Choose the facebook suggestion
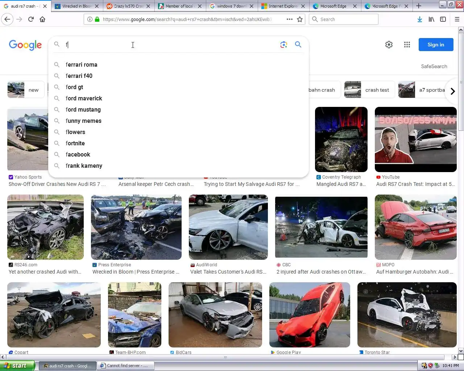This screenshot has height=371, width=464. (178, 154)
